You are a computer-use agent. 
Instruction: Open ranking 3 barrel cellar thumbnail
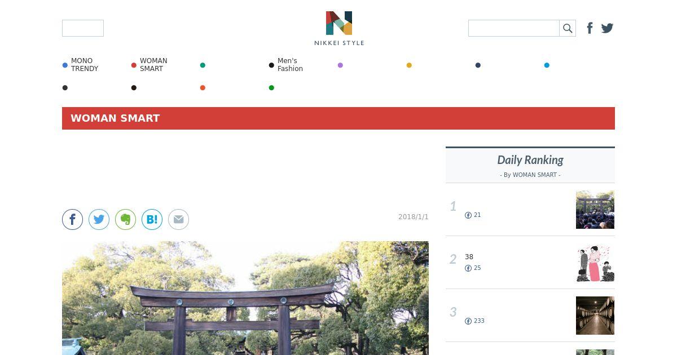[x=595, y=316]
